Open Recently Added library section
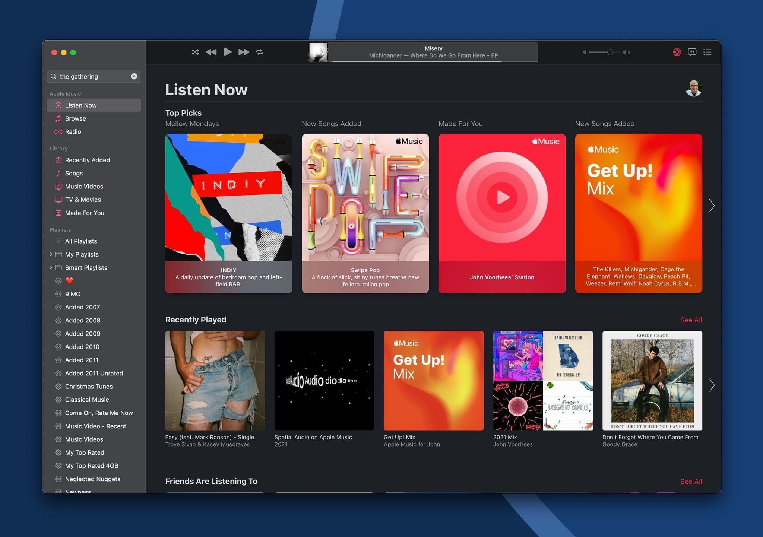Screen dimensions: 763x537 [x=94, y=160]
